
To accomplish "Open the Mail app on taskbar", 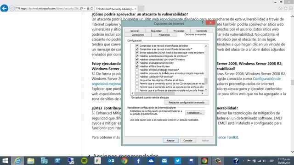I will point(164,161).
